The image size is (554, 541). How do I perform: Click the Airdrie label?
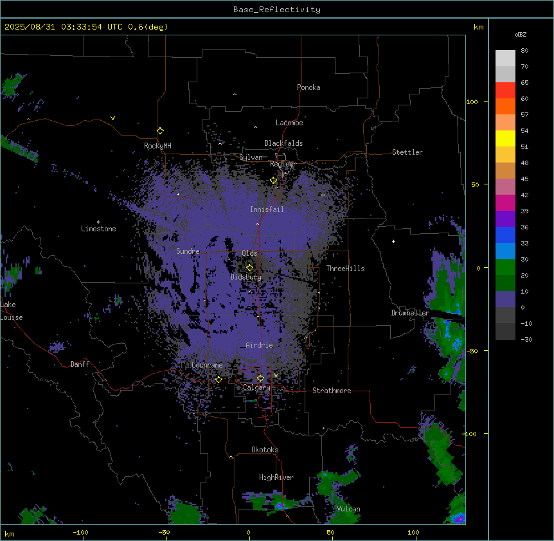[260, 345]
